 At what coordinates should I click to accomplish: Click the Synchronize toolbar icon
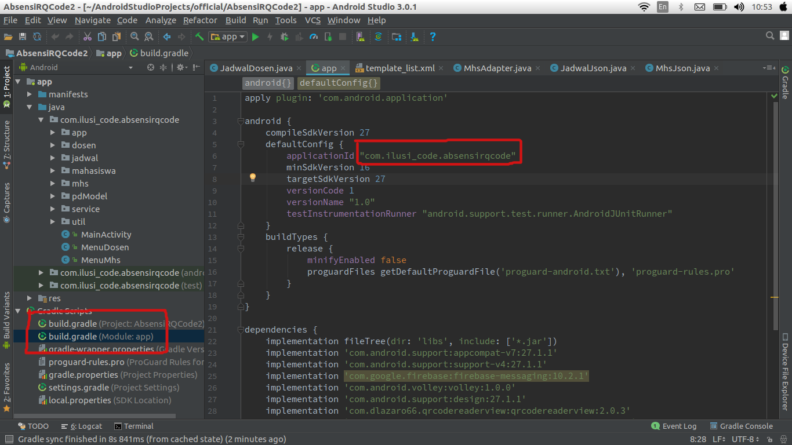37,37
